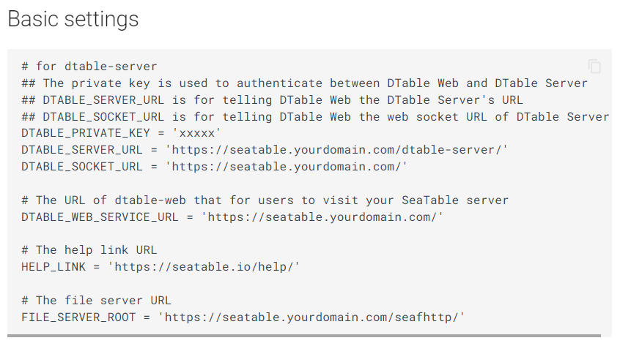Click the Basic settings heading
Viewport: 620px width, 346px height.
[x=73, y=19]
